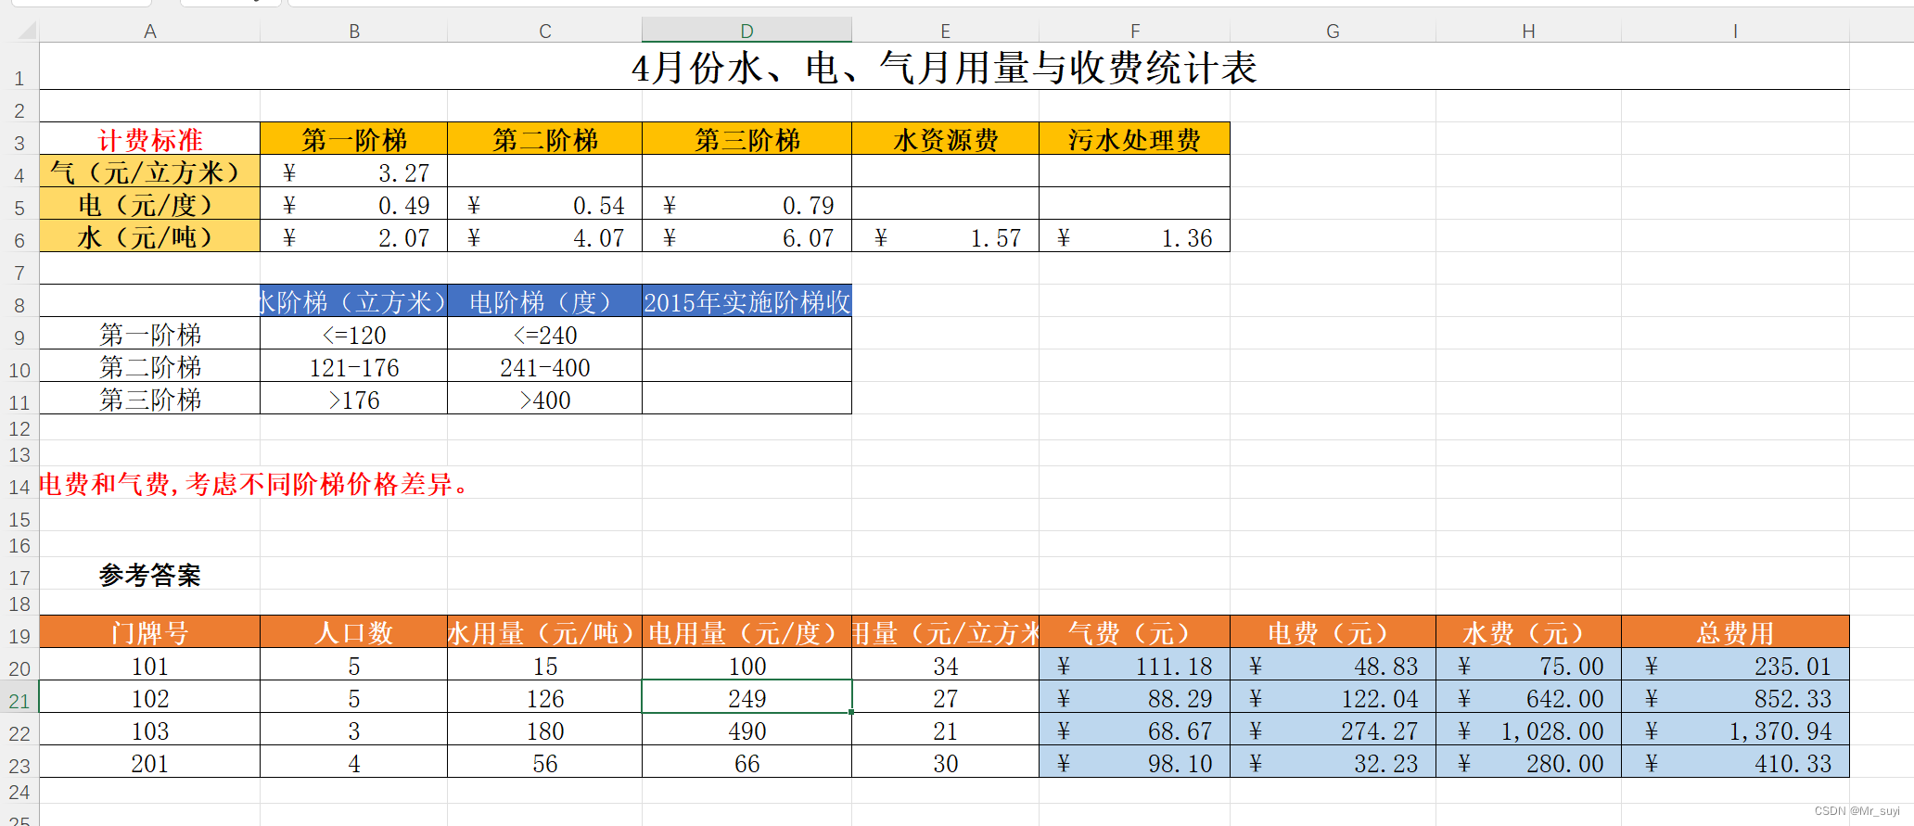This screenshot has height=826, width=1914.
Task: Click the 2015年实施阶梯收 header cell
Action: (x=746, y=301)
